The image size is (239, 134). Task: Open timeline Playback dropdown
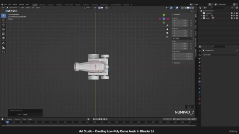tap(10, 119)
